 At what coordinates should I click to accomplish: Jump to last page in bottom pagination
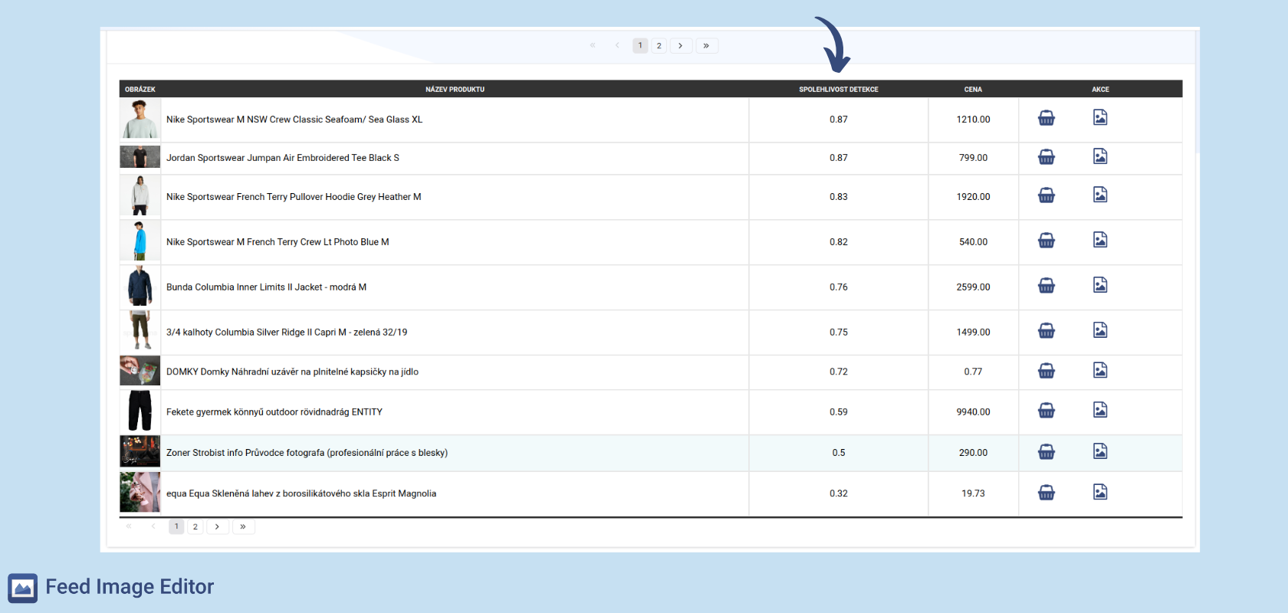(x=243, y=526)
